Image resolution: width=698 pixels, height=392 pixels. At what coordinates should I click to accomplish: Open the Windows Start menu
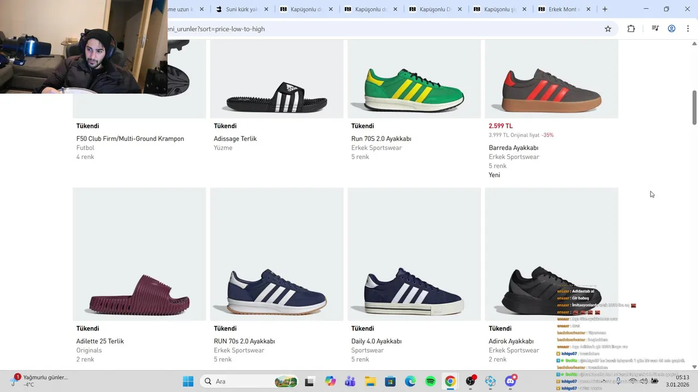click(x=188, y=381)
